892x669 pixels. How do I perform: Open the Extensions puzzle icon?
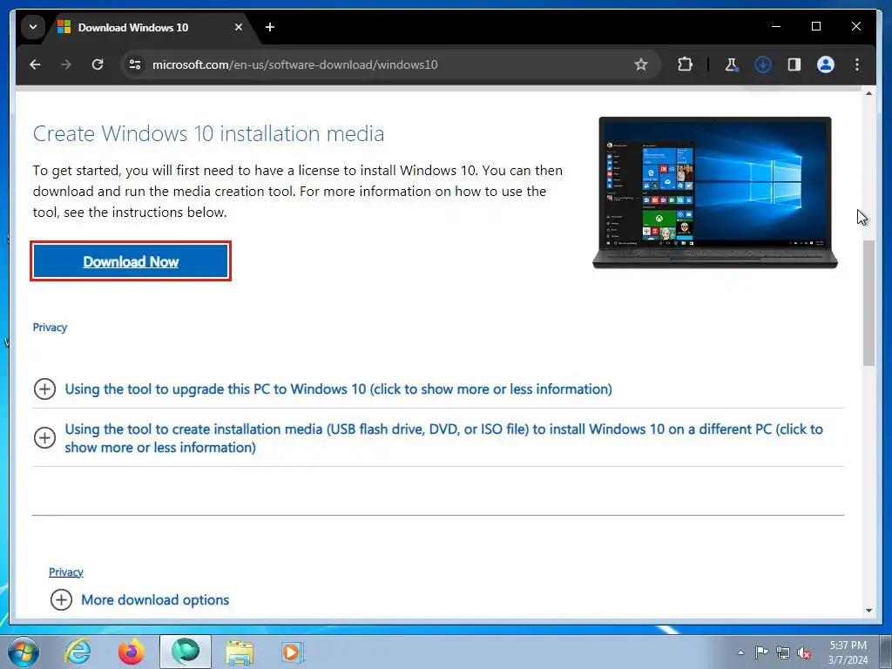click(685, 64)
